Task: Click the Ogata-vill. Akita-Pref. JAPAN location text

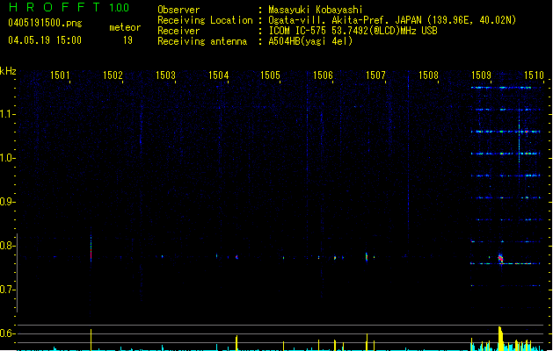Action: [392, 20]
